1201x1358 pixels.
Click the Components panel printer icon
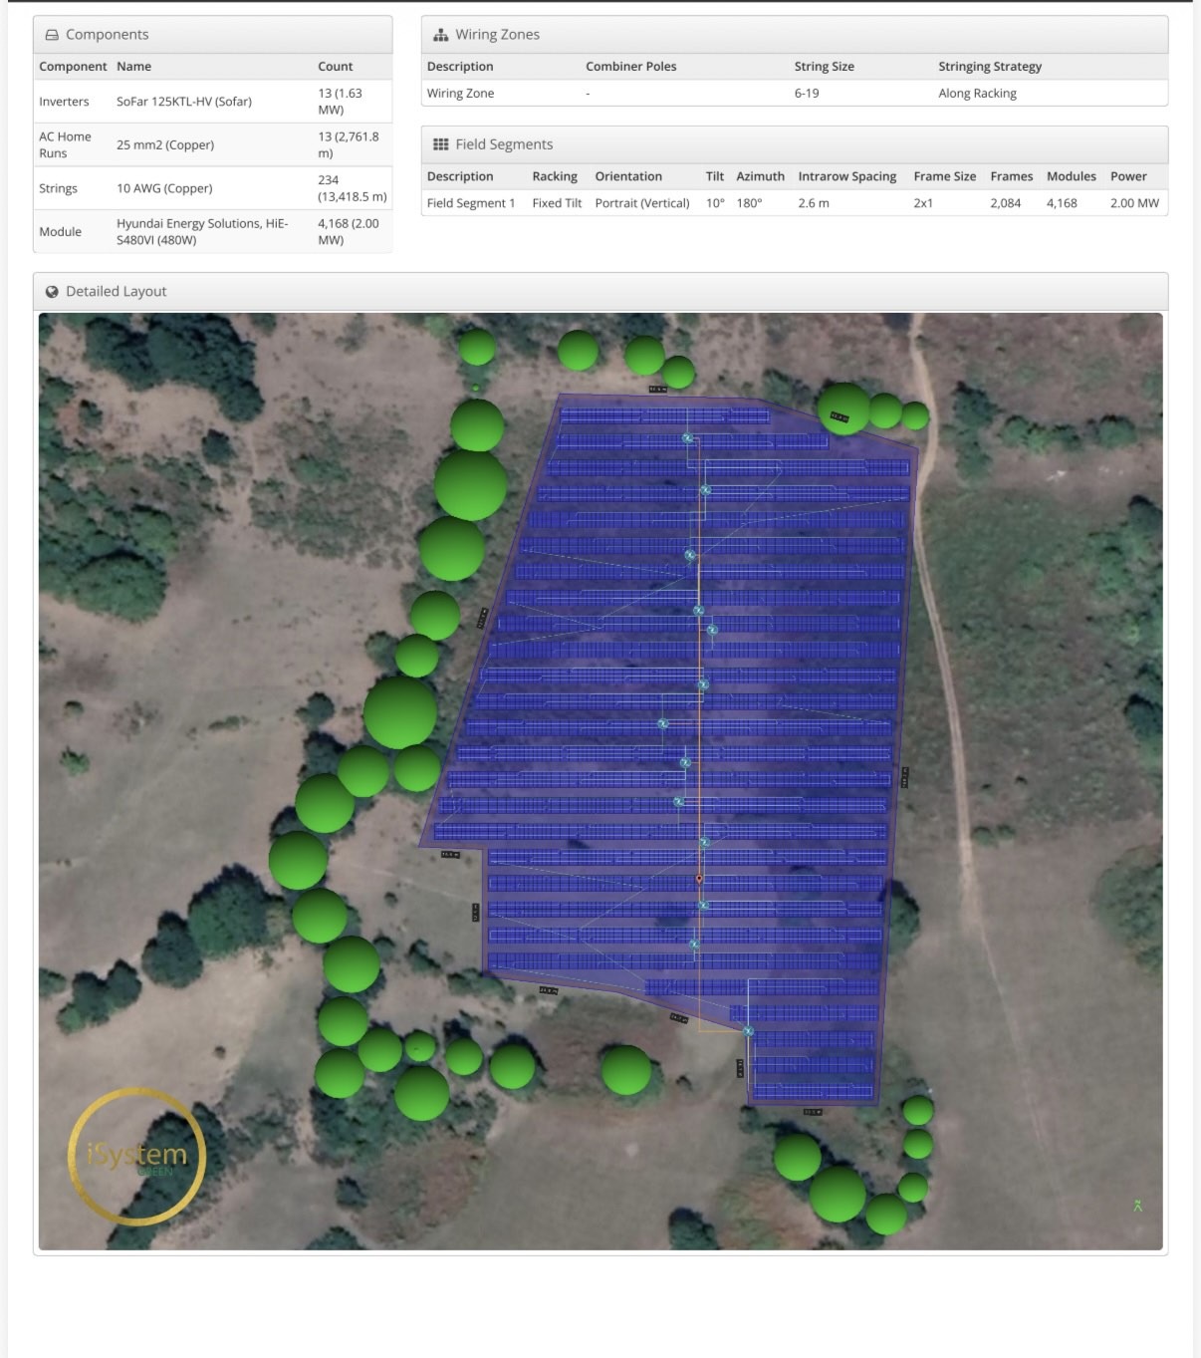tap(52, 35)
